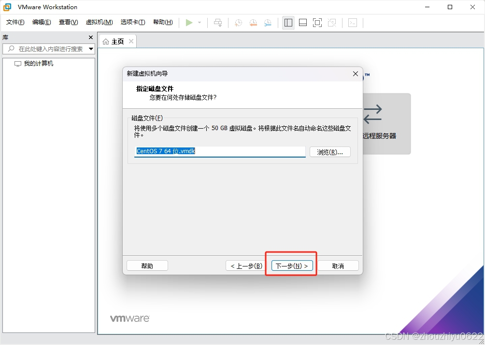Toggle the Show Library sidebar icon

pos(288,23)
